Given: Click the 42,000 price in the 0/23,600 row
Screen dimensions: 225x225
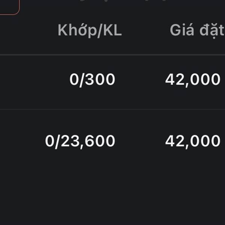Looking at the screenshot, I should point(193,141).
